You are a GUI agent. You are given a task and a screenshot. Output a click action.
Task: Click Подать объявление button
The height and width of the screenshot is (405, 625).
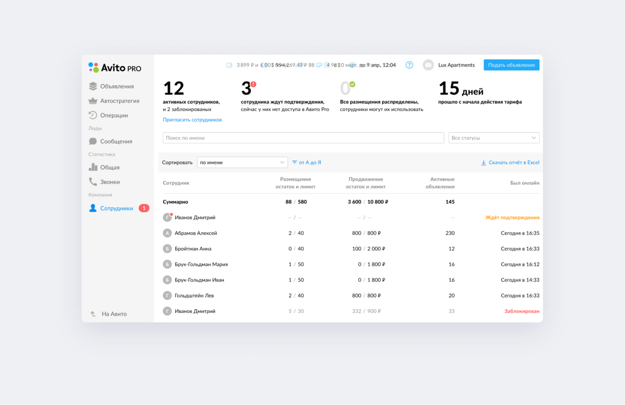pos(512,65)
